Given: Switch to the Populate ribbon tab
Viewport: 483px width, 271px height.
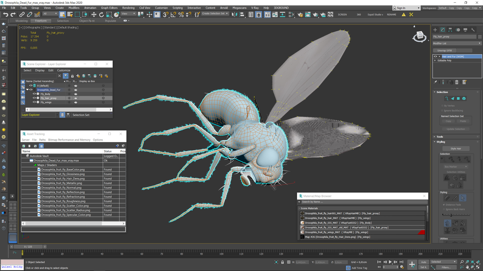Looking at the screenshot, I should tap(110, 21).
